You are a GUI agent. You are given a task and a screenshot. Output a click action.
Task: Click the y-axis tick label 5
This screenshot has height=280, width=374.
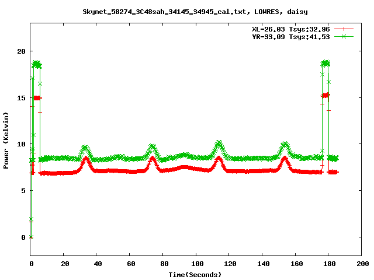(x=23, y=191)
